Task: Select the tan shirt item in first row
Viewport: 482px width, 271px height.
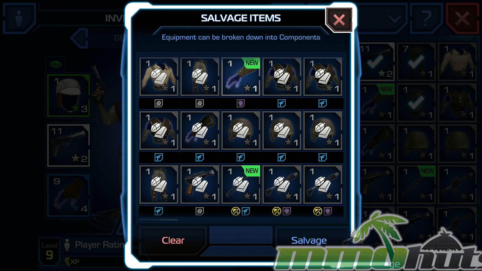Action: (x=159, y=77)
